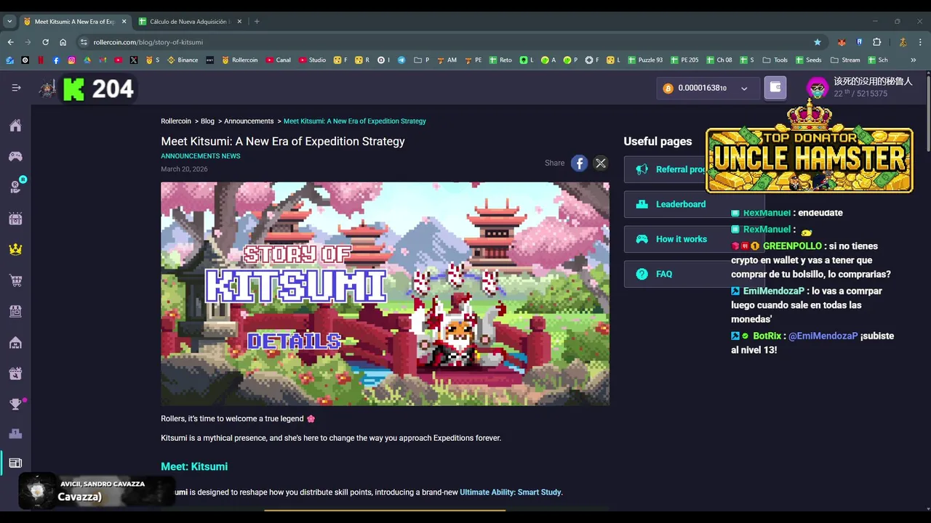Open the Canal YouTube bookmark
This screenshot has width=931, height=523.
pyautogui.click(x=279, y=60)
